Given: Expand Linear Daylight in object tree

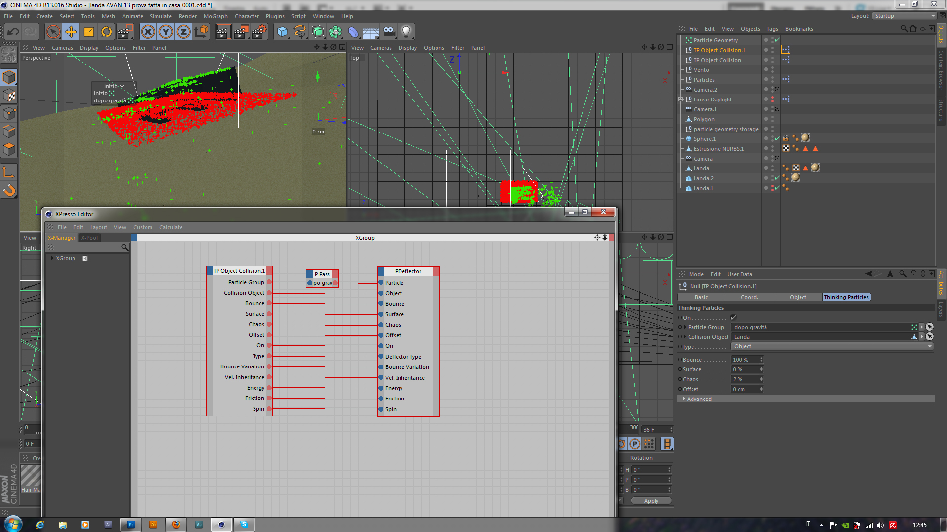Looking at the screenshot, I should 681,100.
